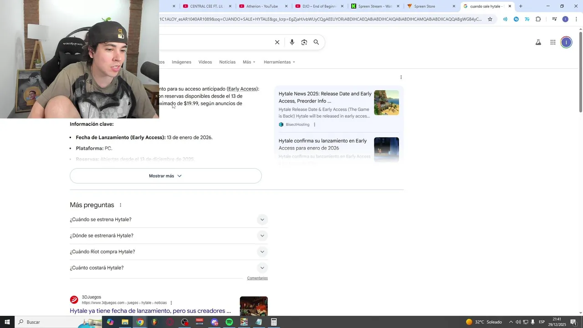The width and height of the screenshot is (583, 328).
Task: Click the 32°C Soleado weather widget
Action: tap(484, 322)
